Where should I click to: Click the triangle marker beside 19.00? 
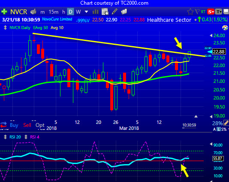(x=211, y=116)
